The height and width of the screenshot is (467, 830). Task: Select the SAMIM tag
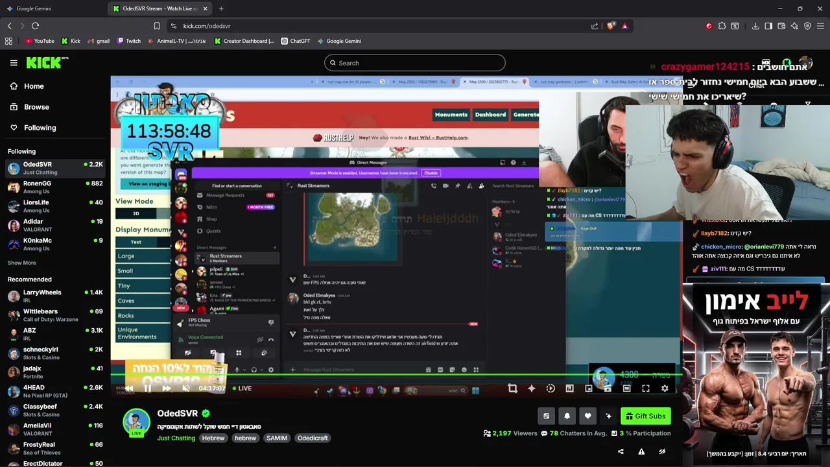coord(277,438)
